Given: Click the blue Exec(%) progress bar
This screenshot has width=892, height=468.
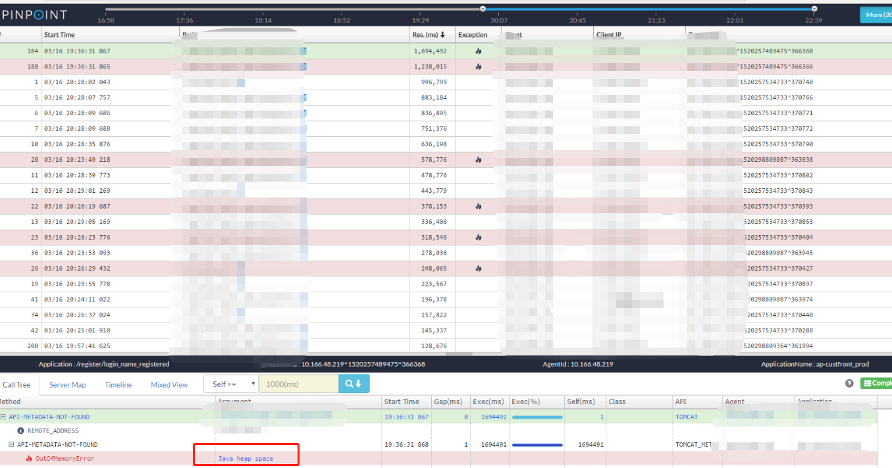Looking at the screenshot, I should click(x=537, y=445).
